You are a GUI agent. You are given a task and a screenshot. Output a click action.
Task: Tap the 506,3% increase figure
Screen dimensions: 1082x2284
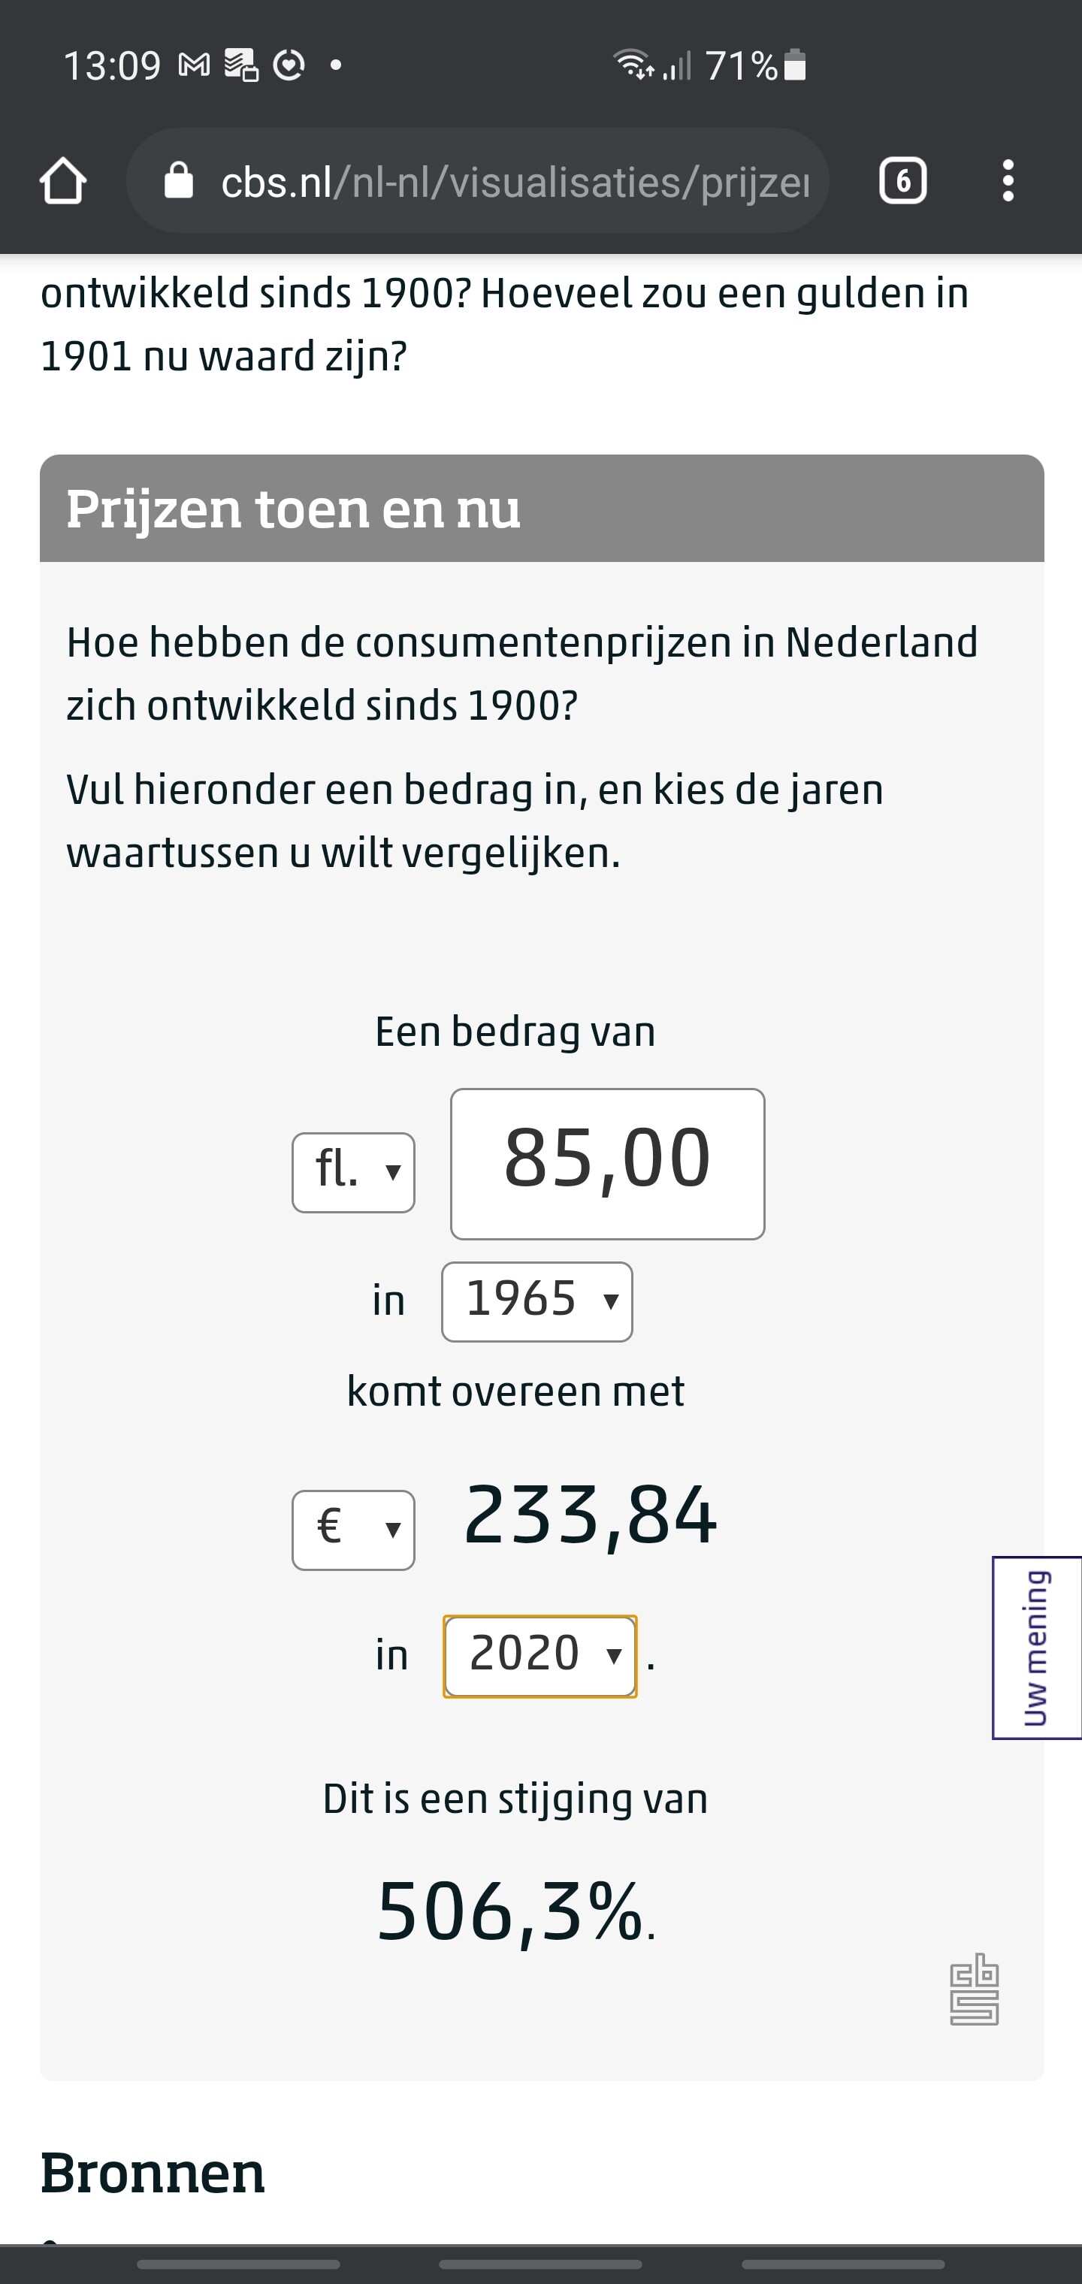click(x=510, y=1911)
